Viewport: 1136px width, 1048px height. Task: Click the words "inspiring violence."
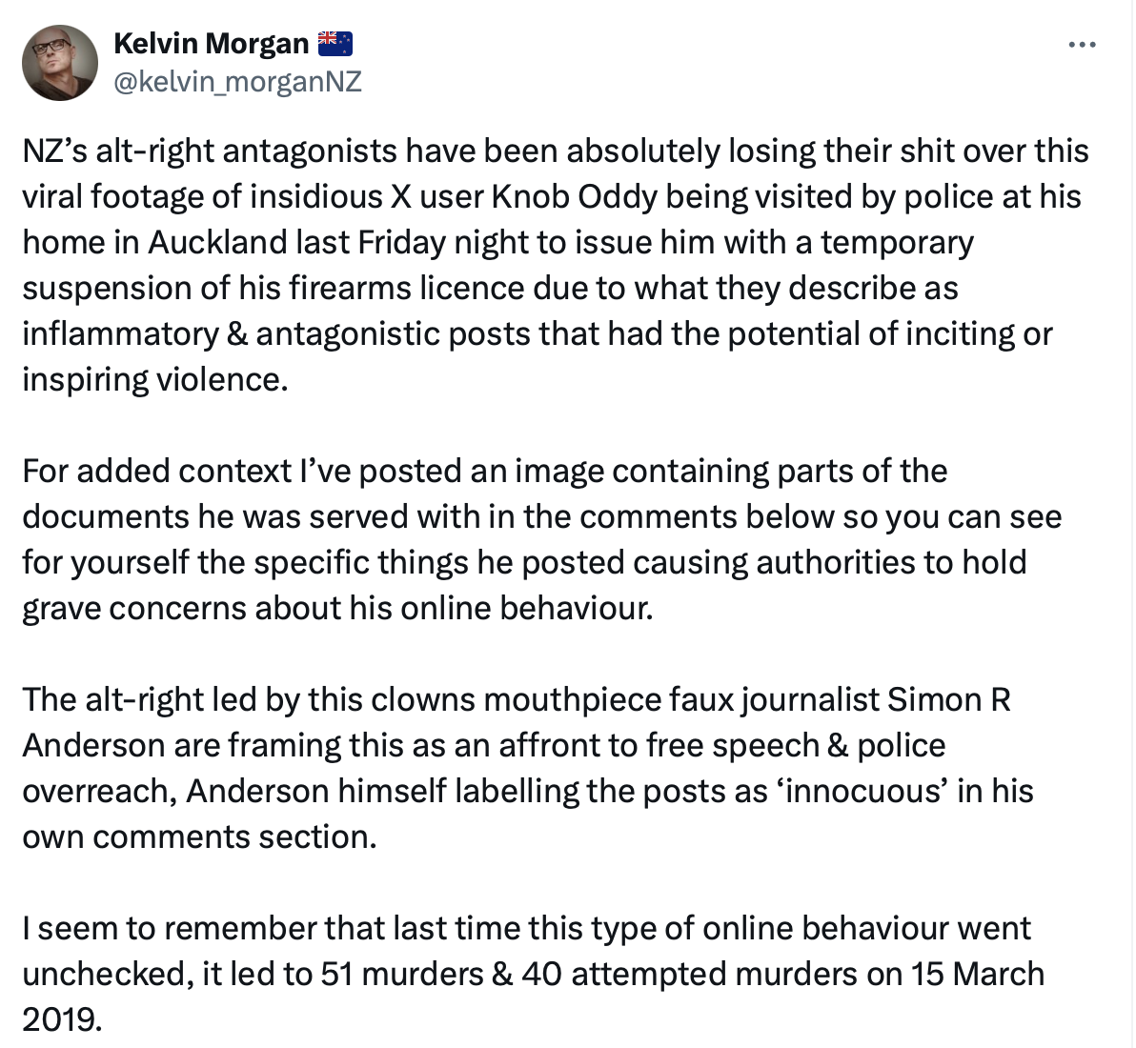tap(154, 379)
